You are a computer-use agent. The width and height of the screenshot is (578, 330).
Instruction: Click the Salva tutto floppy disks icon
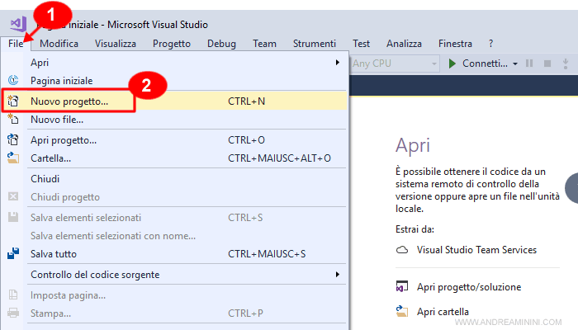click(x=12, y=253)
